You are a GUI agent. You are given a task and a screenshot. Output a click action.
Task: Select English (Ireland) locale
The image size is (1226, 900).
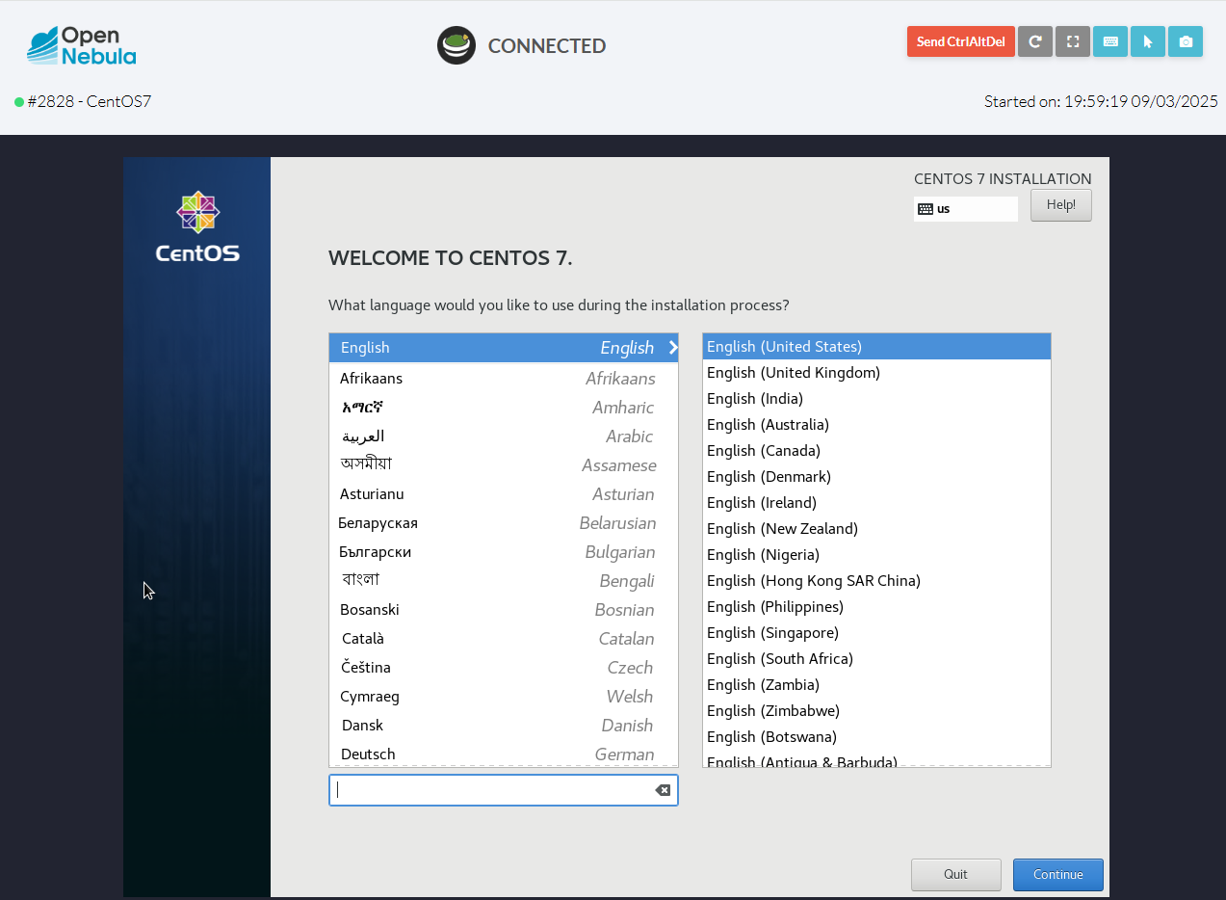[x=876, y=503]
